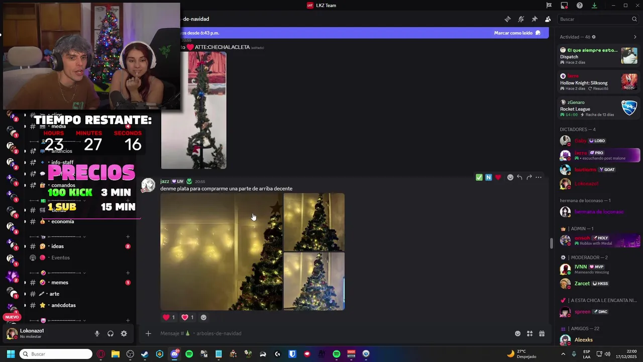The image size is (643, 362).
Task: Open add-reaction smiley in message toolbar
Action: pos(510,177)
